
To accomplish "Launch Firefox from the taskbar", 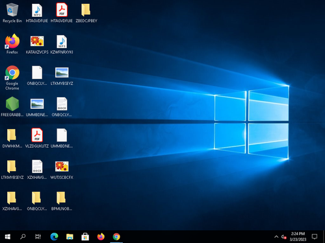I will coord(101,237).
